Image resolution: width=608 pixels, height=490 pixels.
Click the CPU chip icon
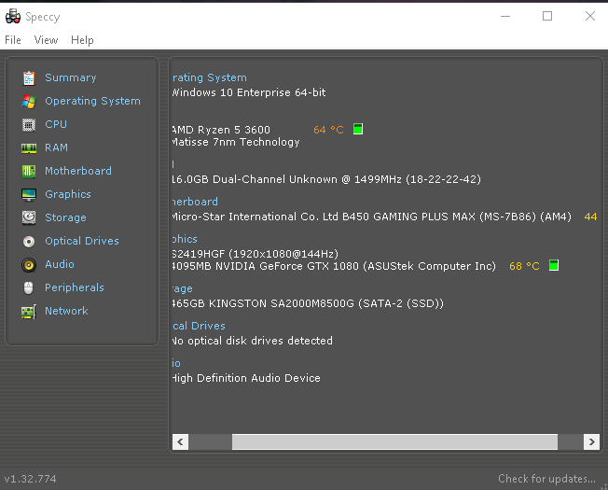(29, 124)
